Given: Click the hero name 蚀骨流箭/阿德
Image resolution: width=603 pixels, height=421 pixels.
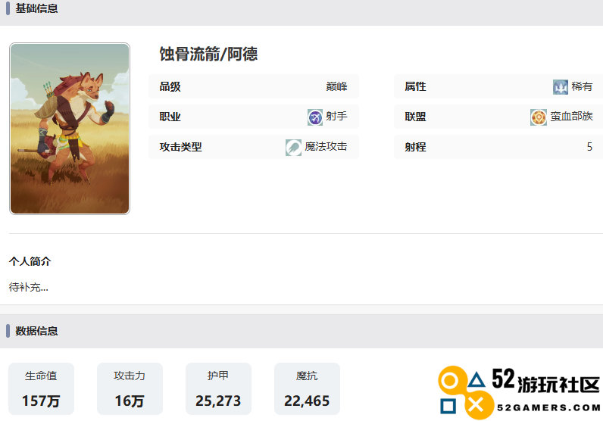Looking at the screenshot, I should (x=208, y=54).
